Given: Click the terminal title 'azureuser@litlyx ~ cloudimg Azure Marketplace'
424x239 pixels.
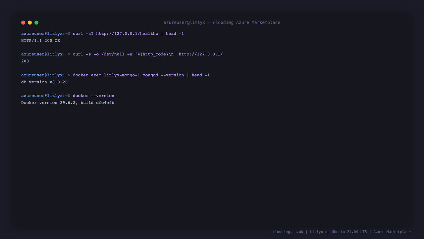Looking at the screenshot, I should [x=222, y=23].
